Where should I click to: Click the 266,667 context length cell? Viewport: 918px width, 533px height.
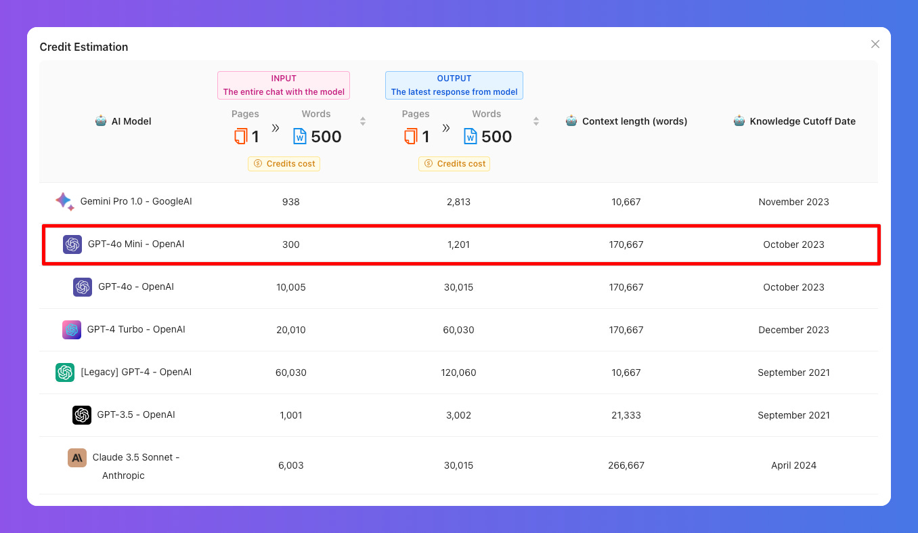[x=626, y=465]
